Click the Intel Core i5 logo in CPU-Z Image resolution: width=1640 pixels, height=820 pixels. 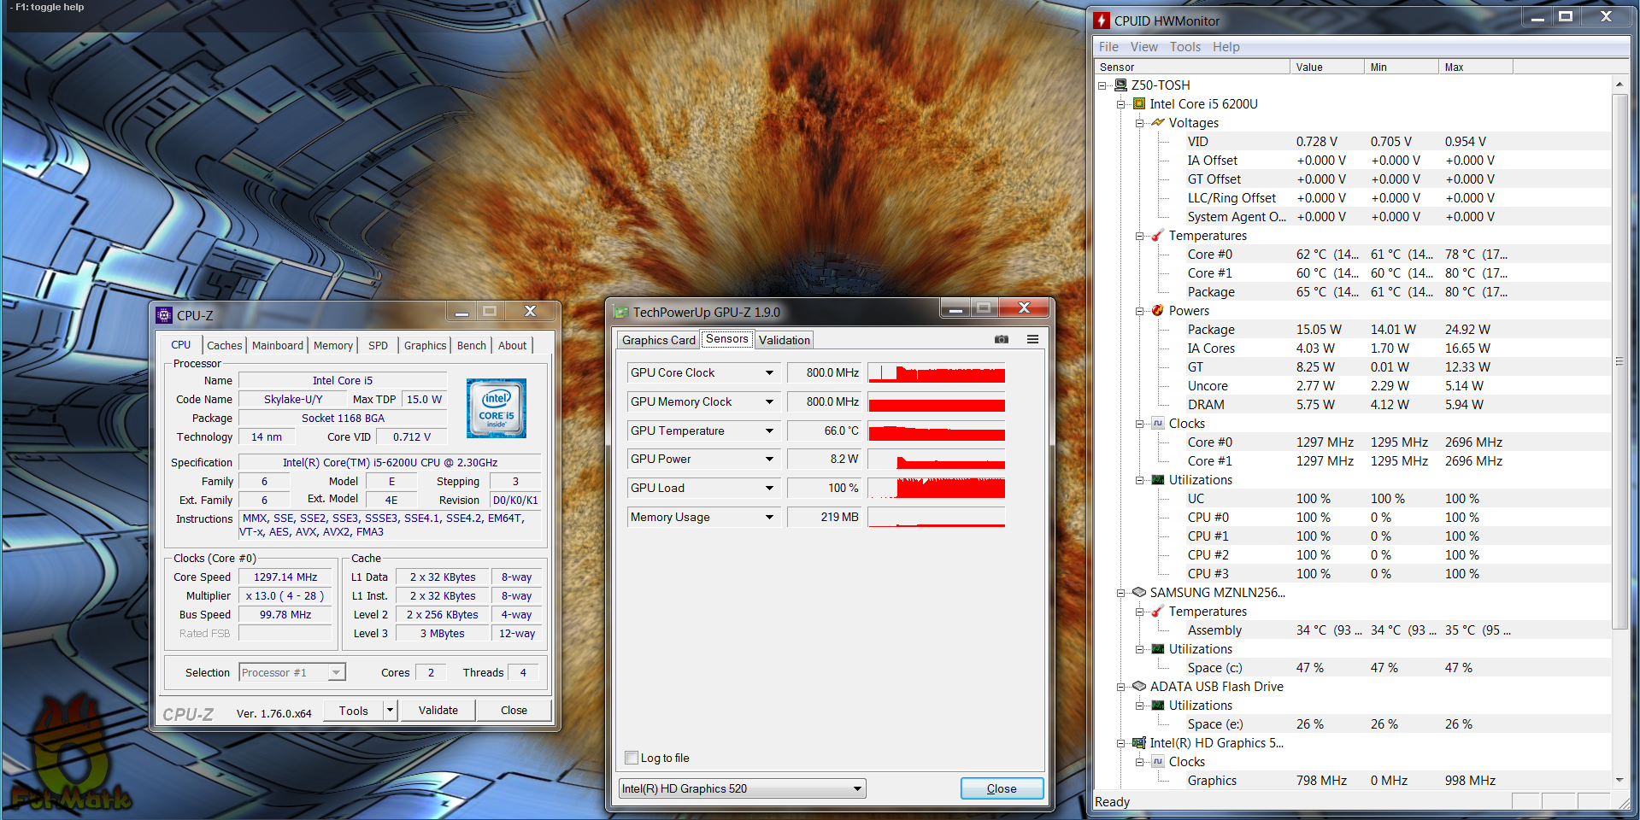[x=497, y=408]
